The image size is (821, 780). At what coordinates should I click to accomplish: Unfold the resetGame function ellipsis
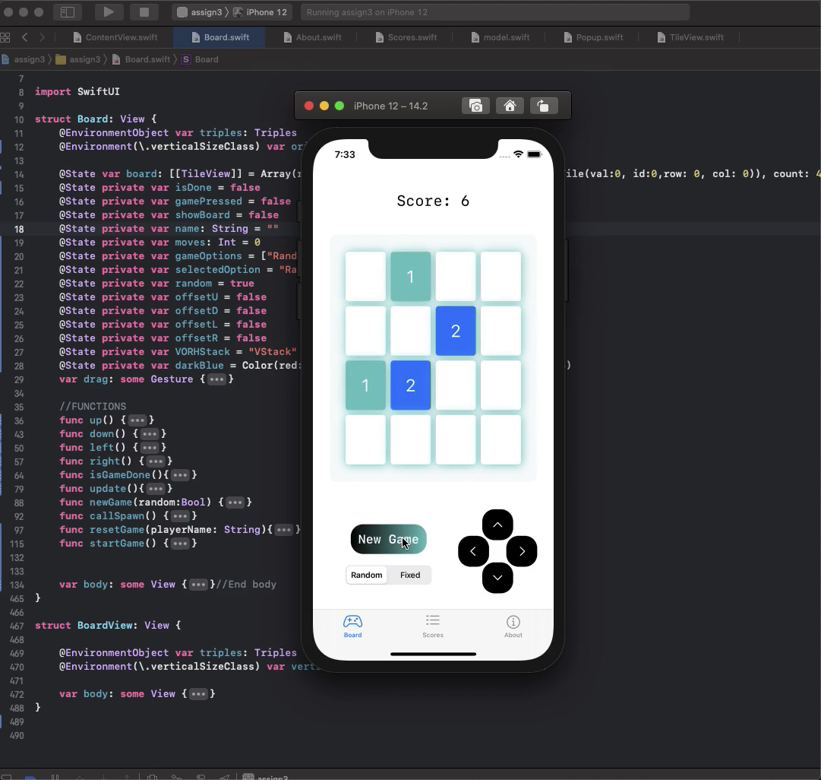284,530
